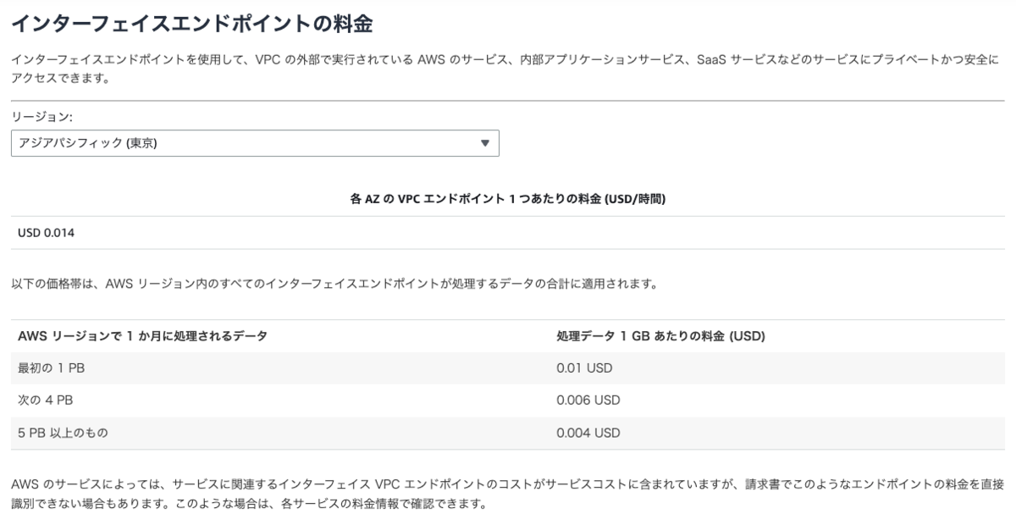Select the 次の 4 PB row
Screen dimensions: 1016x525
(507, 401)
